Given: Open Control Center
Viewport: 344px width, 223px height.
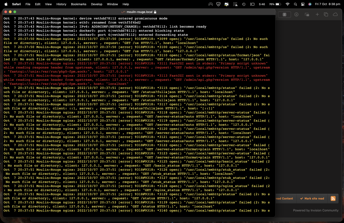Looking at the screenshot, I should click(x=303, y=4).
